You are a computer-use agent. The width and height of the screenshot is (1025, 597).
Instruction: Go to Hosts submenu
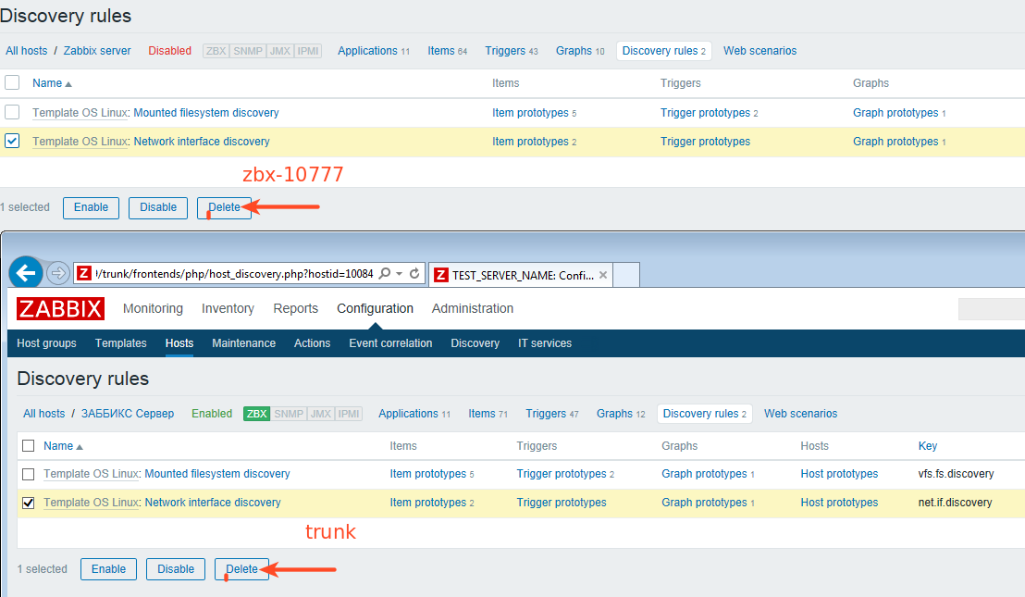179,343
